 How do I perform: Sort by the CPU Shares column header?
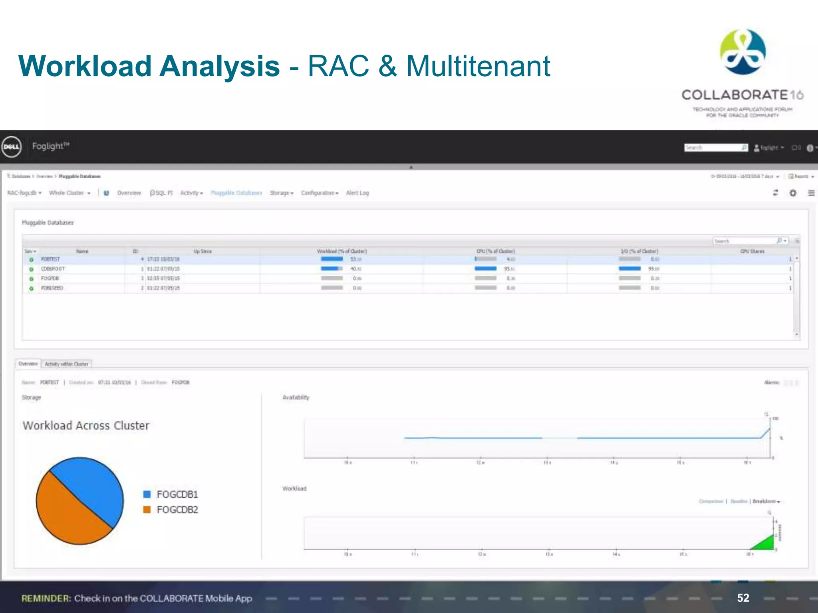click(x=752, y=251)
